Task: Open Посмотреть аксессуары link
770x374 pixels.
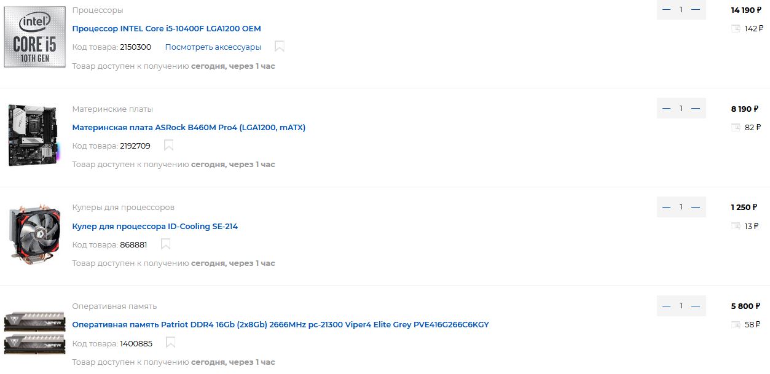Action: tap(213, 47)
